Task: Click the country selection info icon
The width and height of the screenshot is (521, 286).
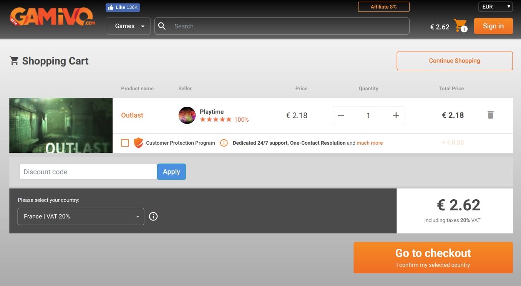Action: [x=153, y=217]
